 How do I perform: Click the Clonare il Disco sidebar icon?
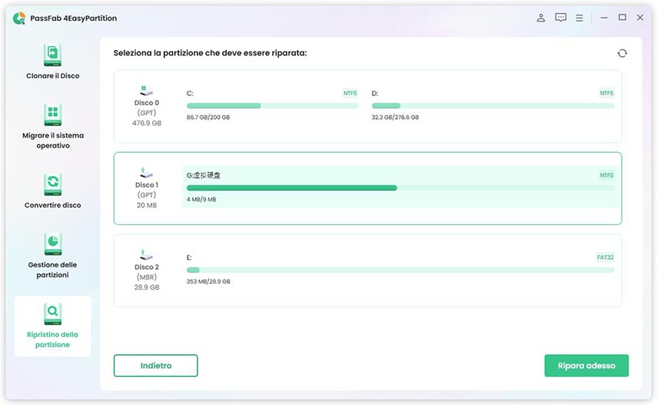(x=52, y=55)
